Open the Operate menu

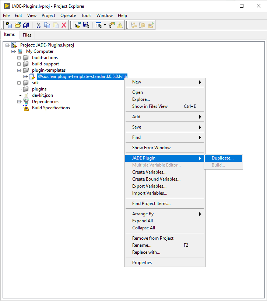click(68, 16)
